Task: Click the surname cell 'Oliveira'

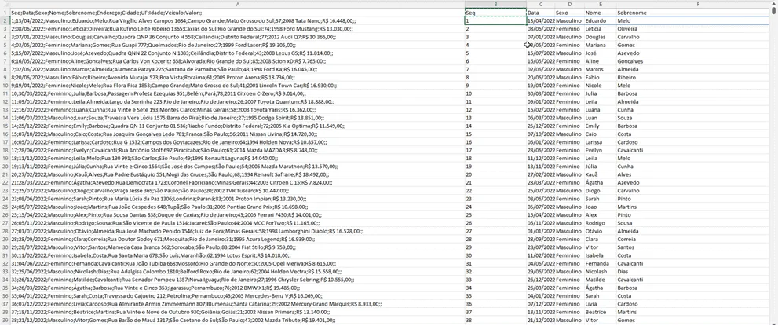Action: click(x=694, y=29)
